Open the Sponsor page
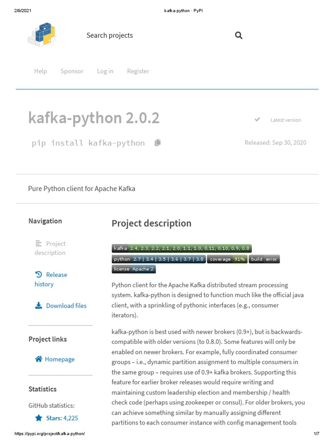 tap(72, 71)
